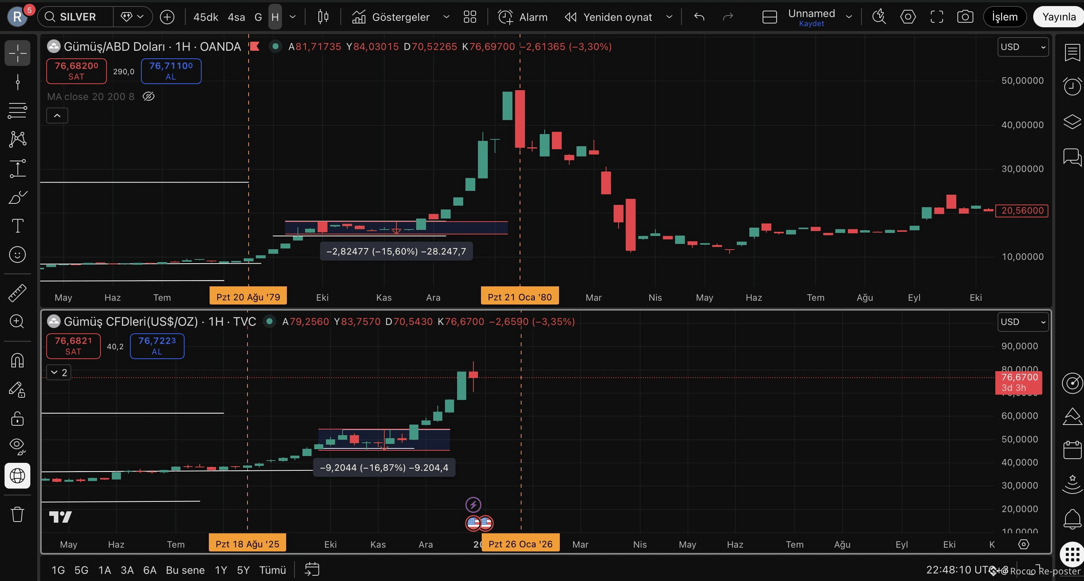Open the Fibonacci retracement tools

pos(17,111)
